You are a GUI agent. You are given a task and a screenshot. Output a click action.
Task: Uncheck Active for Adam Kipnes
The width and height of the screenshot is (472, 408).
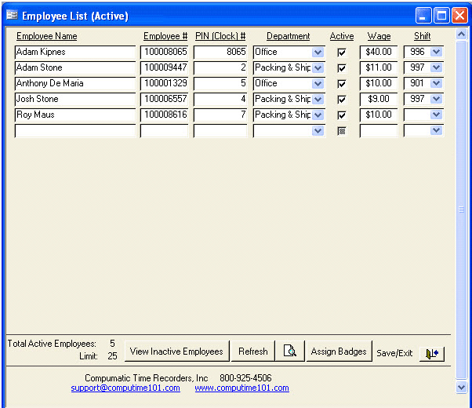pos(342,53)
